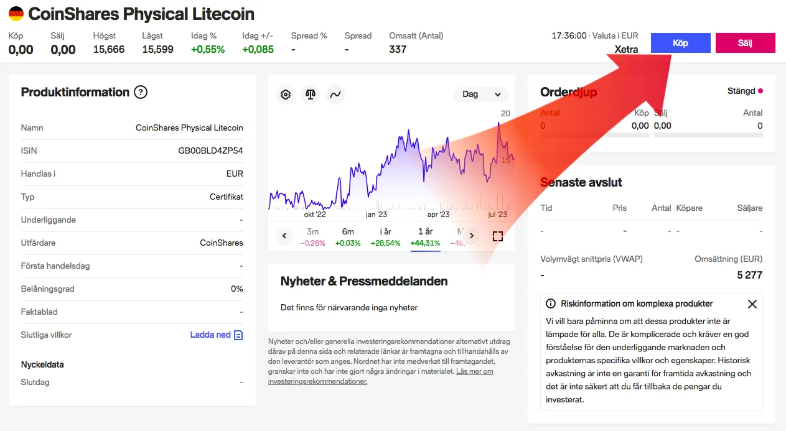Click the Ladda ned link
Screen dimensions: 786x431
coord(210,335)
